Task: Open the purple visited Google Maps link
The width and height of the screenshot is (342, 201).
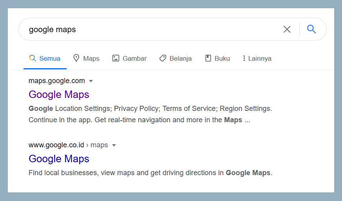Action: coord(59,94)
